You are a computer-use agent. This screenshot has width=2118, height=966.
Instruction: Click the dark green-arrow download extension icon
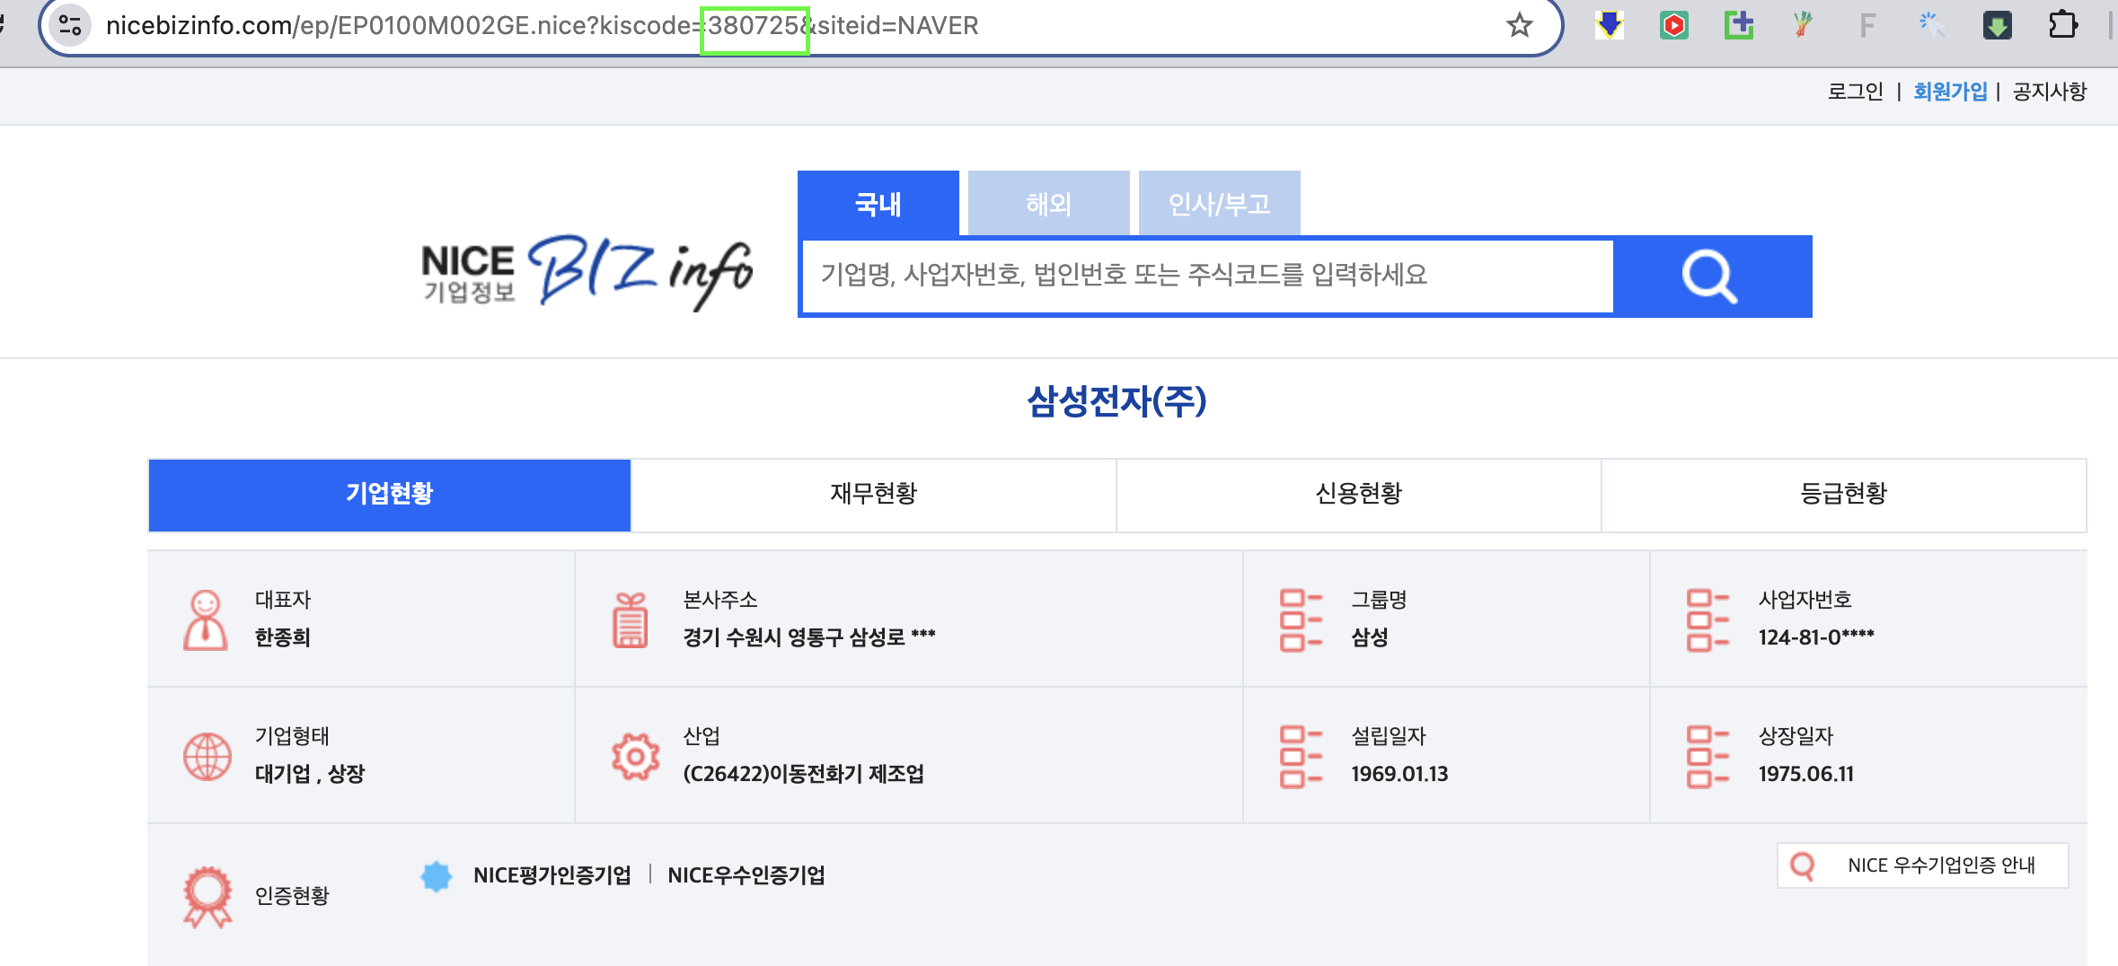pos(1997,25)
